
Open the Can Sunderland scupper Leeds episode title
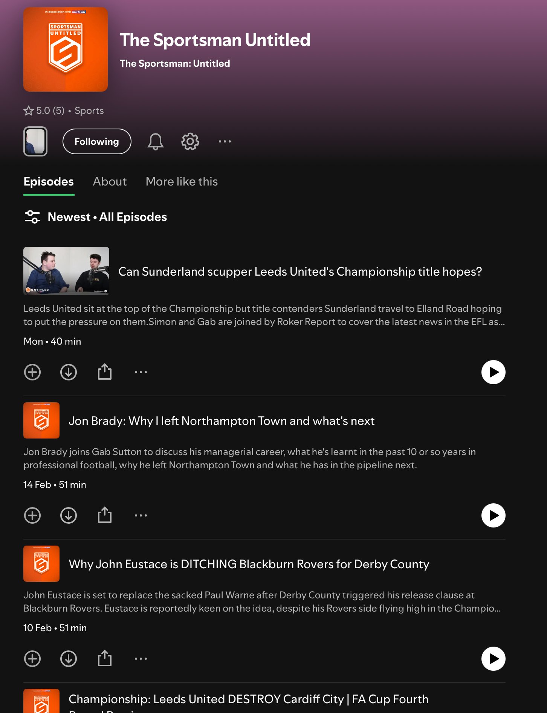tap(300, 271)
